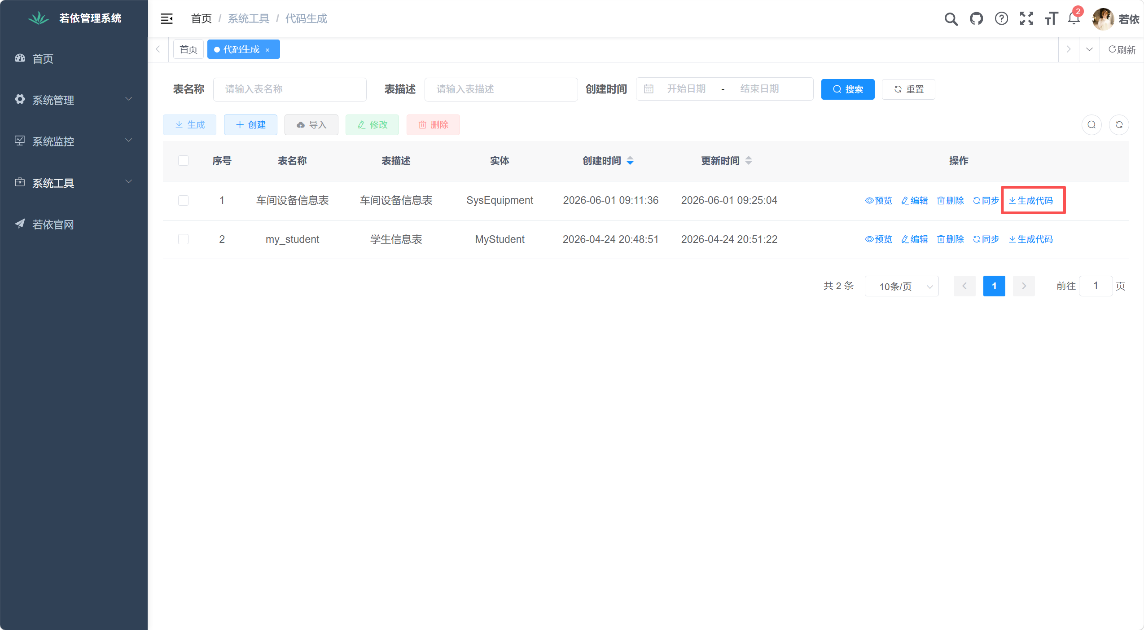Delete the SysEquipment row with 删除
The width and height of the screenshot is (1144, 630).
950,201
